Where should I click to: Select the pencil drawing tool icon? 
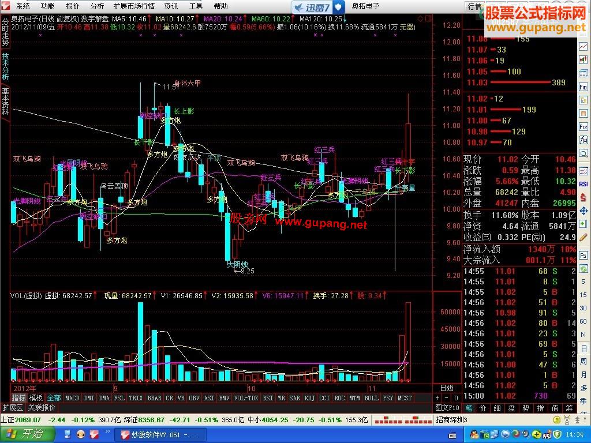pos(583,237)
